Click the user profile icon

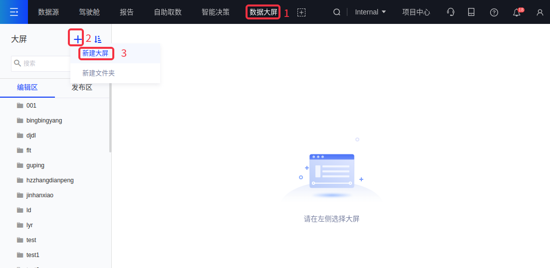pyautogui.click(x=540, y=12)
